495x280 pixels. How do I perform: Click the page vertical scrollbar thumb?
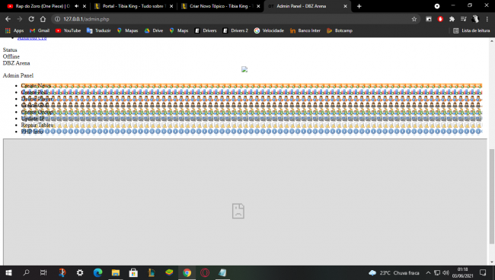pyautogui.click(x=491, y=196)
